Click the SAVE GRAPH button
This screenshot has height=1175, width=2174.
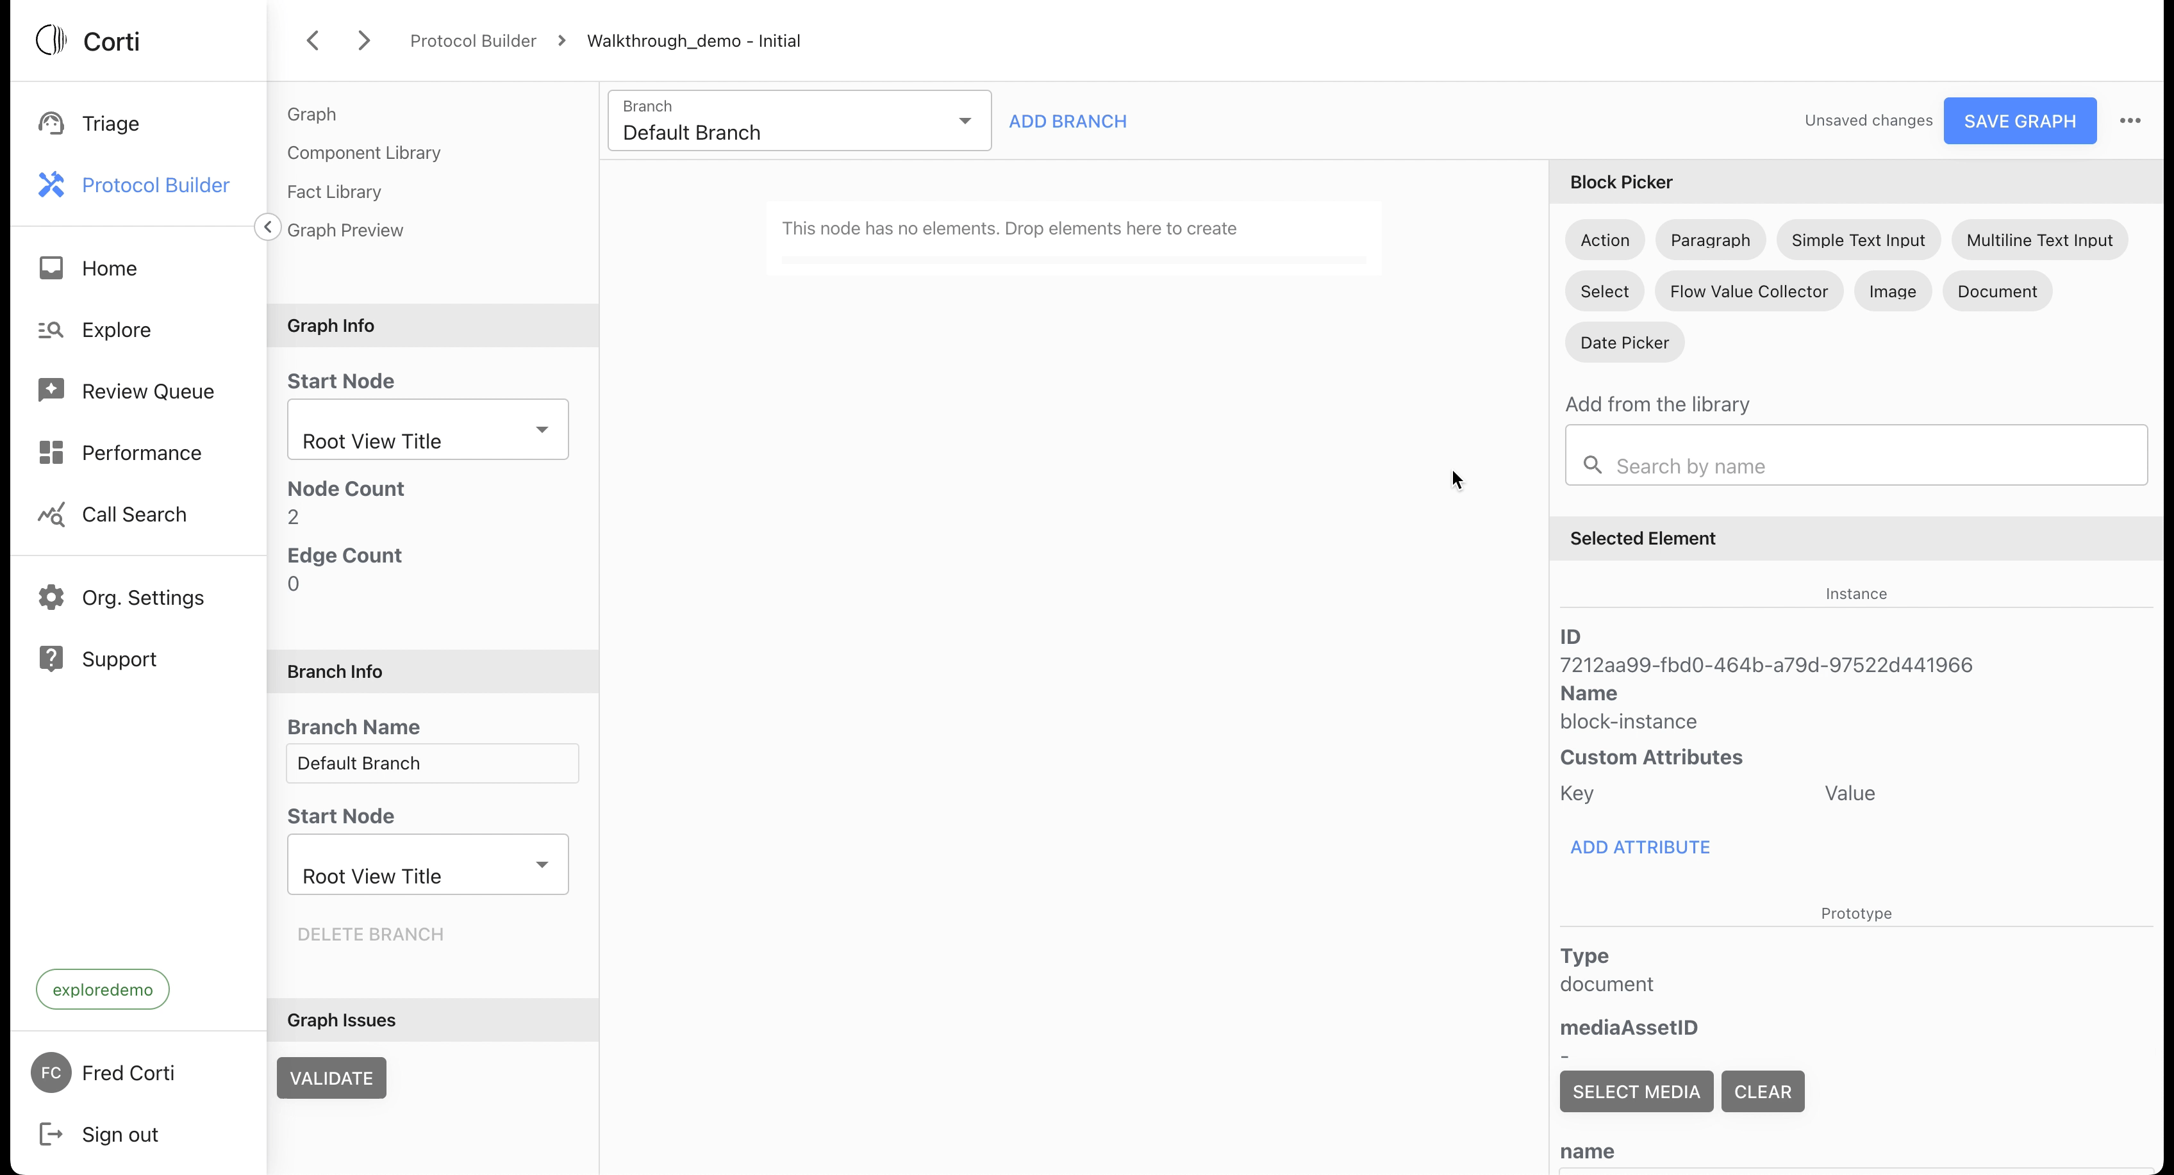pos(2019,120)
